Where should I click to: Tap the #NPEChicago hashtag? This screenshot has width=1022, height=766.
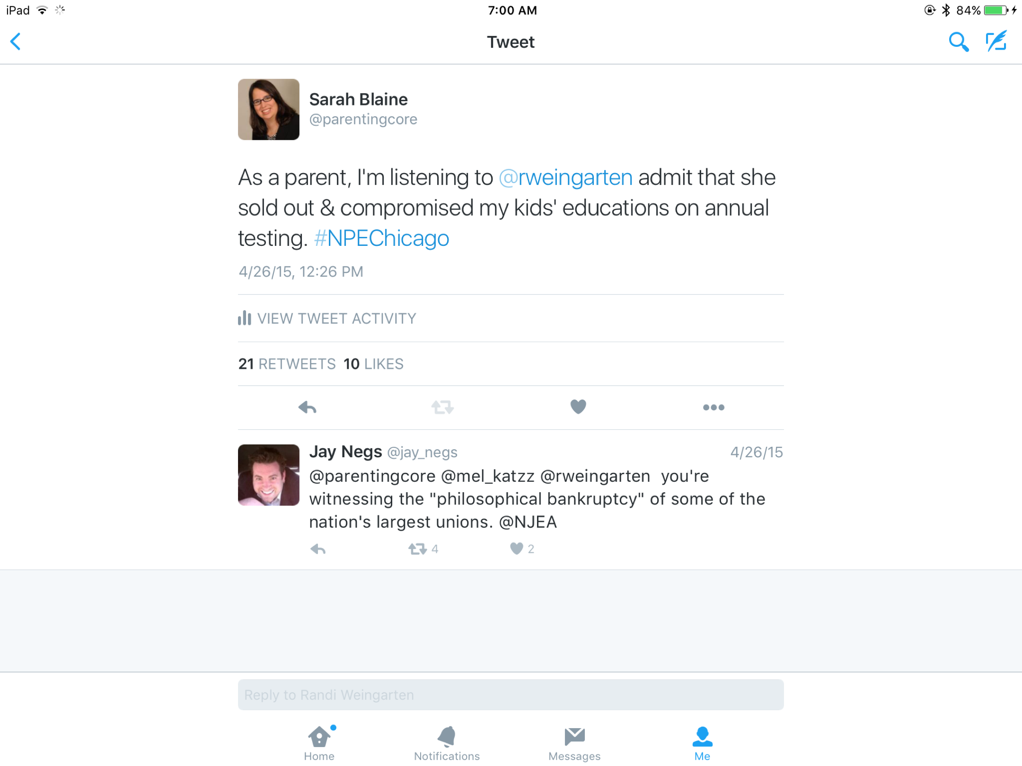pos(381,238)
